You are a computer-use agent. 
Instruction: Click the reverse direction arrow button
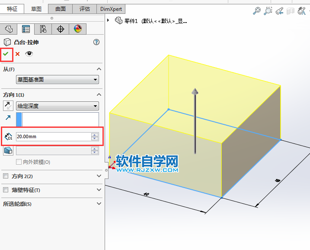click(8, 106)
